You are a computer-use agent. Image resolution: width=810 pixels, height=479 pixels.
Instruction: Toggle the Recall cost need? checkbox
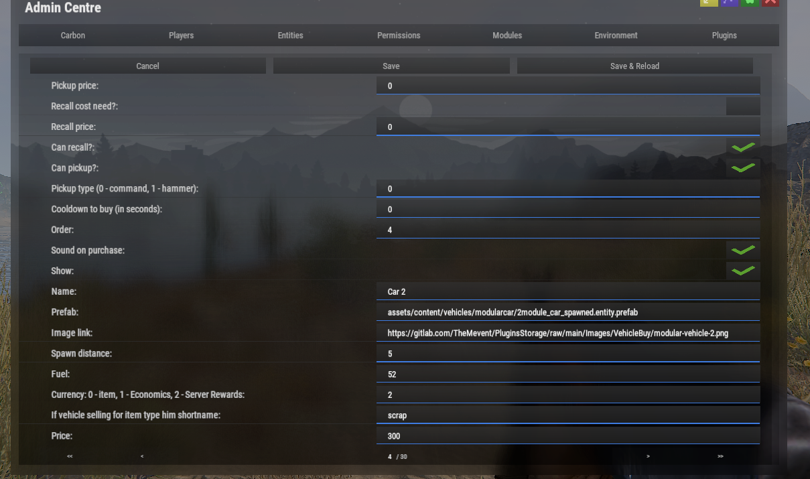click(x=743, y=106)
